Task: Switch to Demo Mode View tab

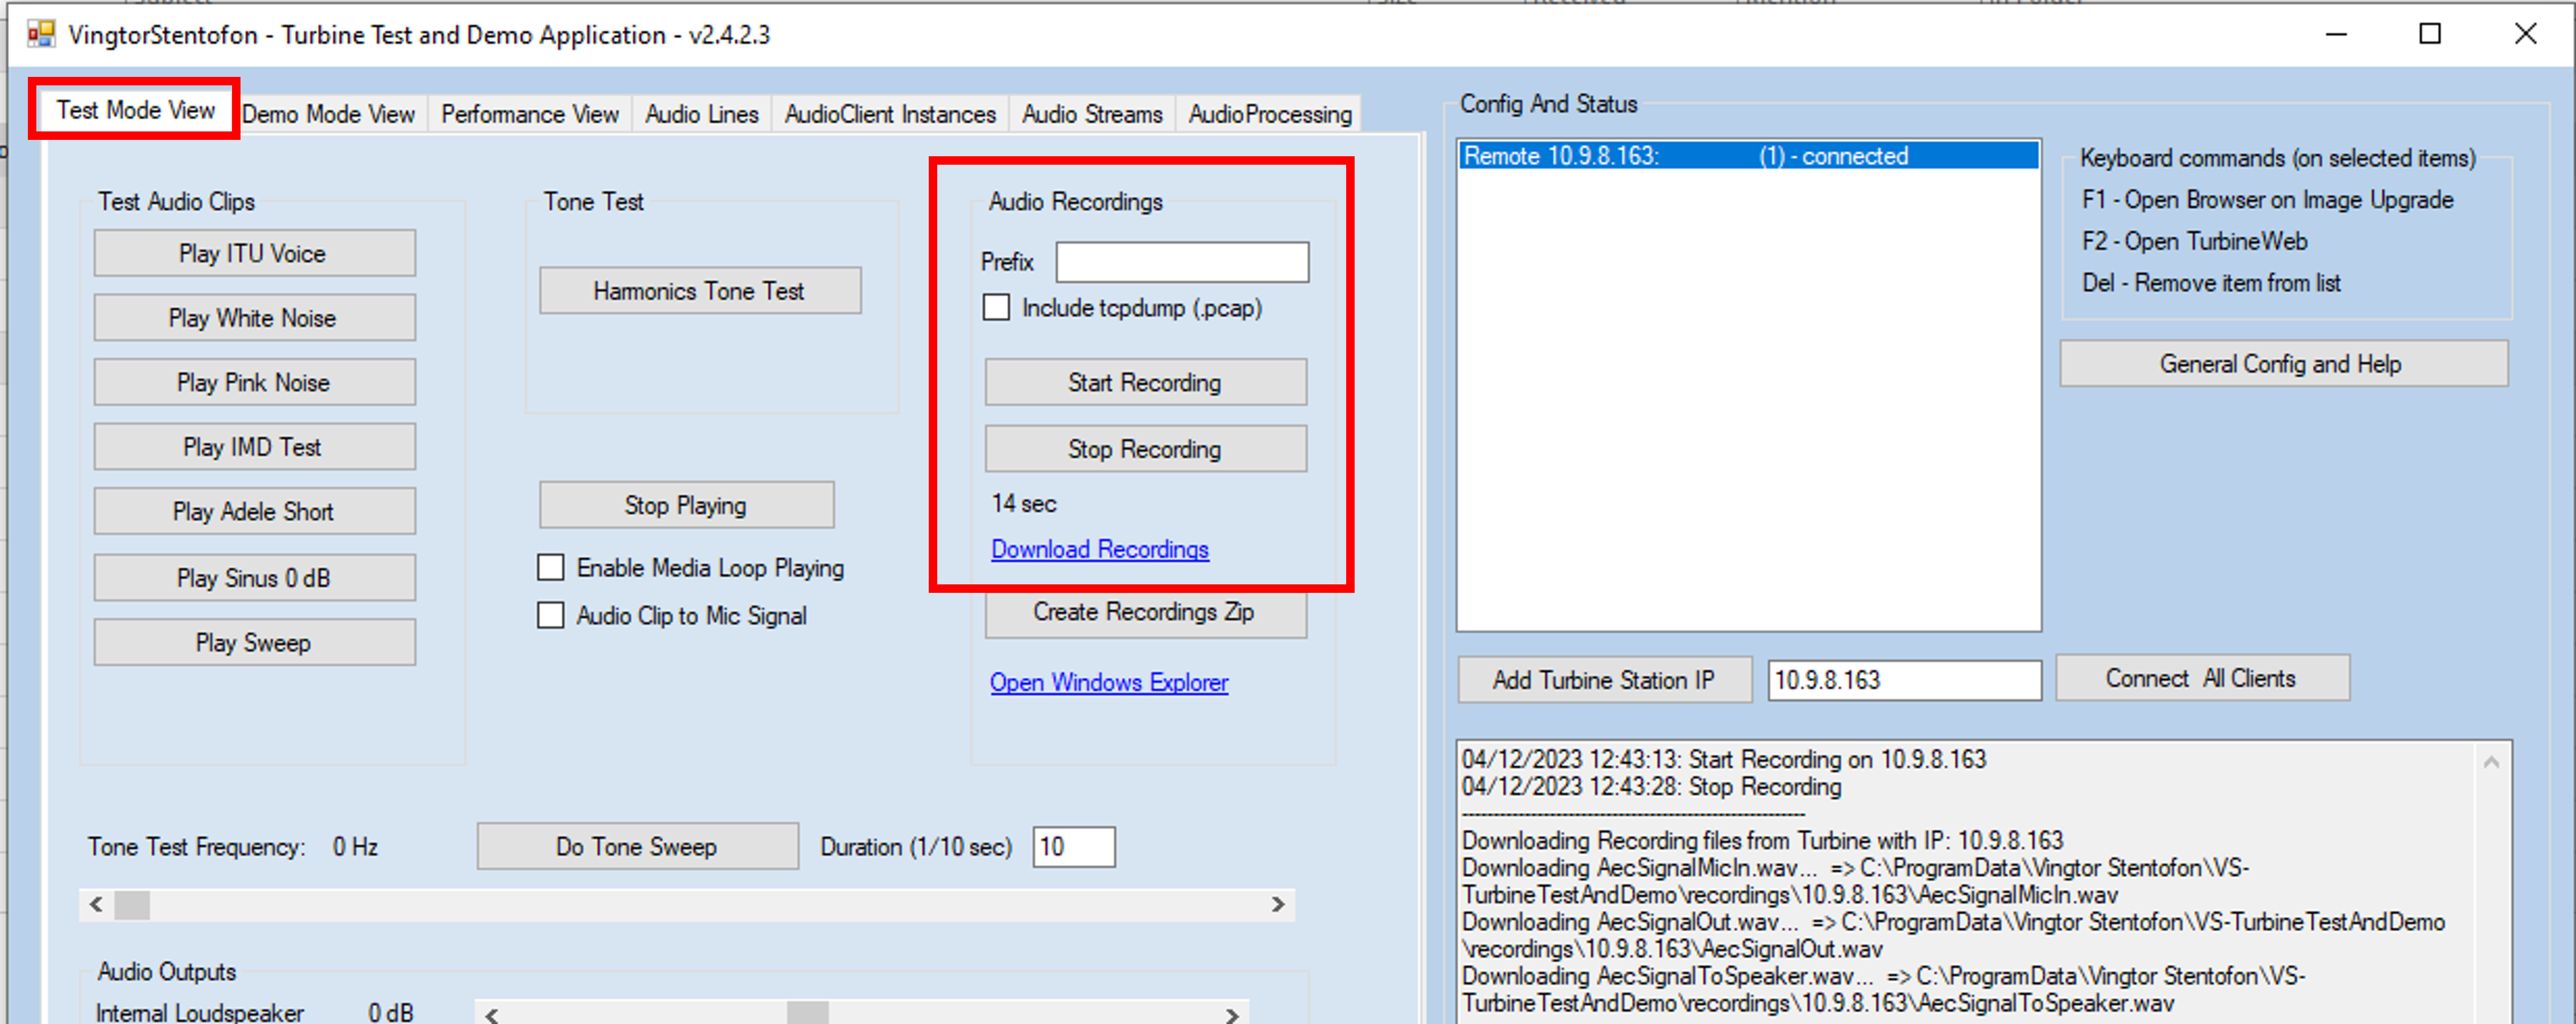Action: click(328, 115)
